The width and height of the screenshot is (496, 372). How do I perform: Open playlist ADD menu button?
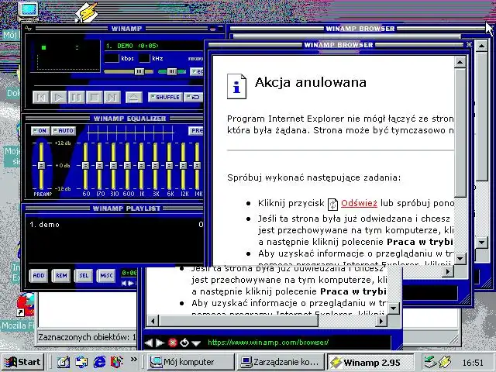click(39, 276)
